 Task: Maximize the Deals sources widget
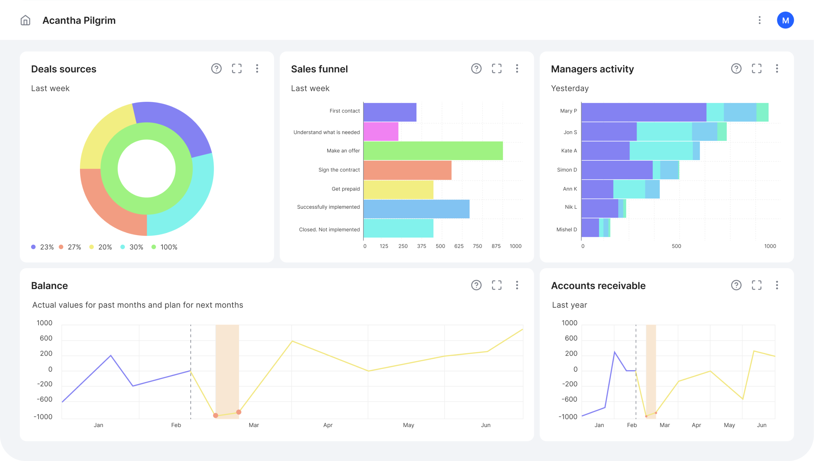pyautogui.click(x=237, y=69)
